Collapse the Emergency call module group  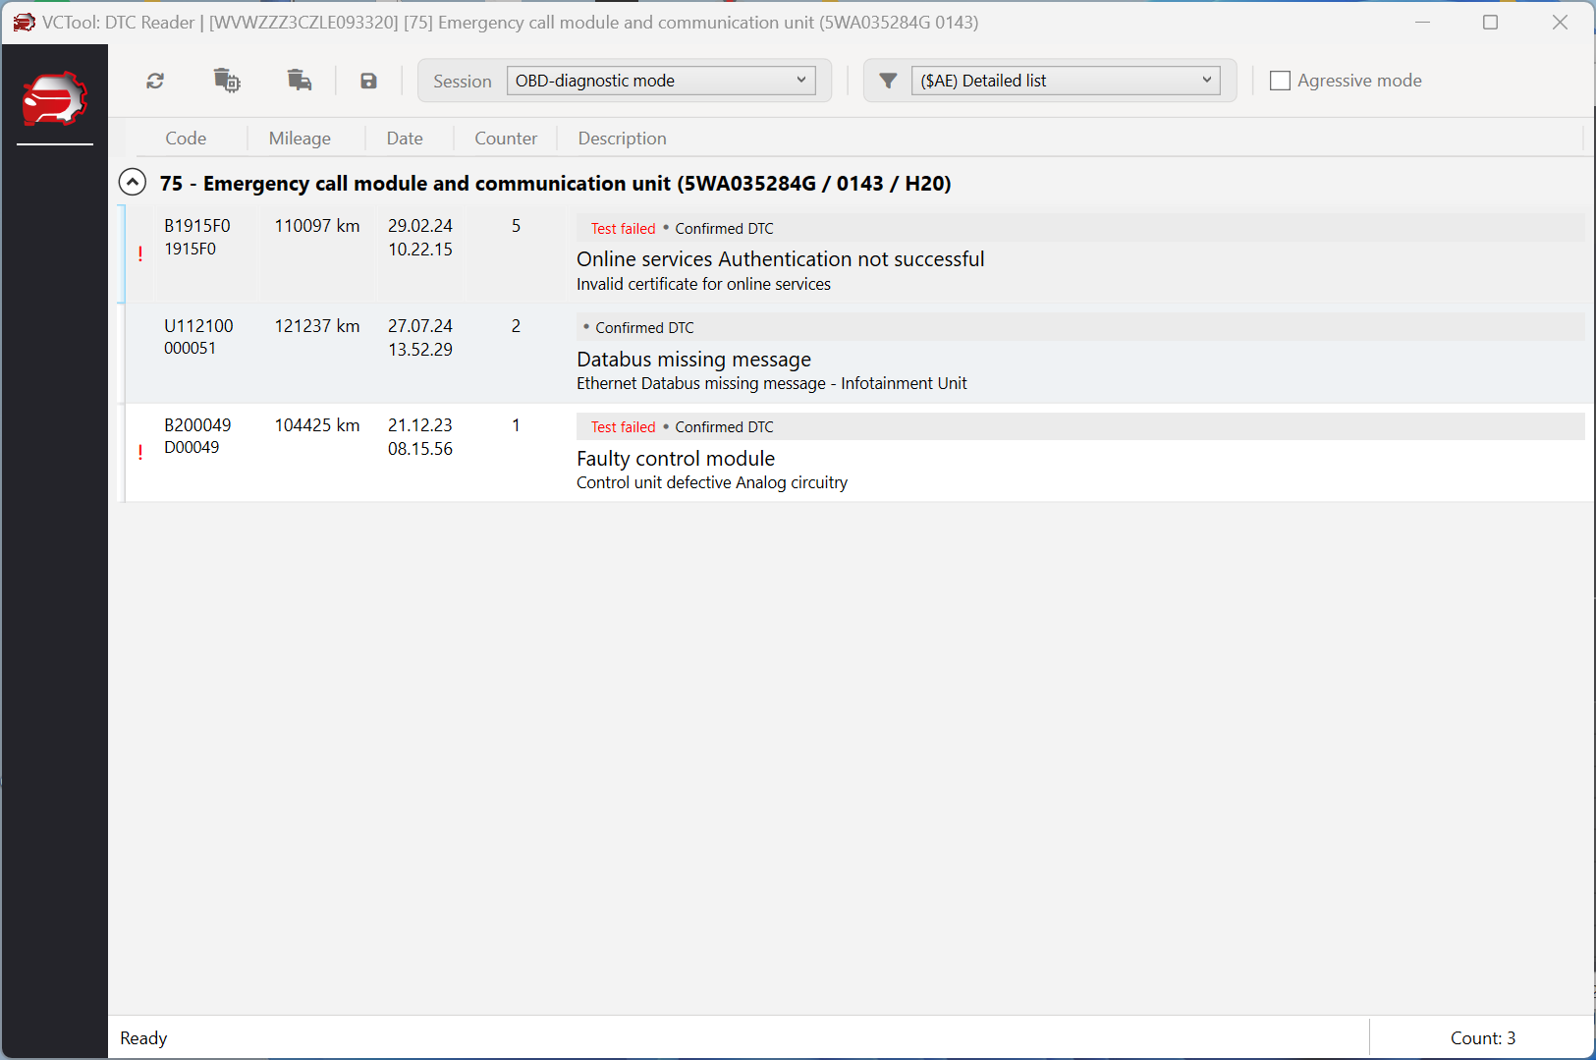point(133,183)
